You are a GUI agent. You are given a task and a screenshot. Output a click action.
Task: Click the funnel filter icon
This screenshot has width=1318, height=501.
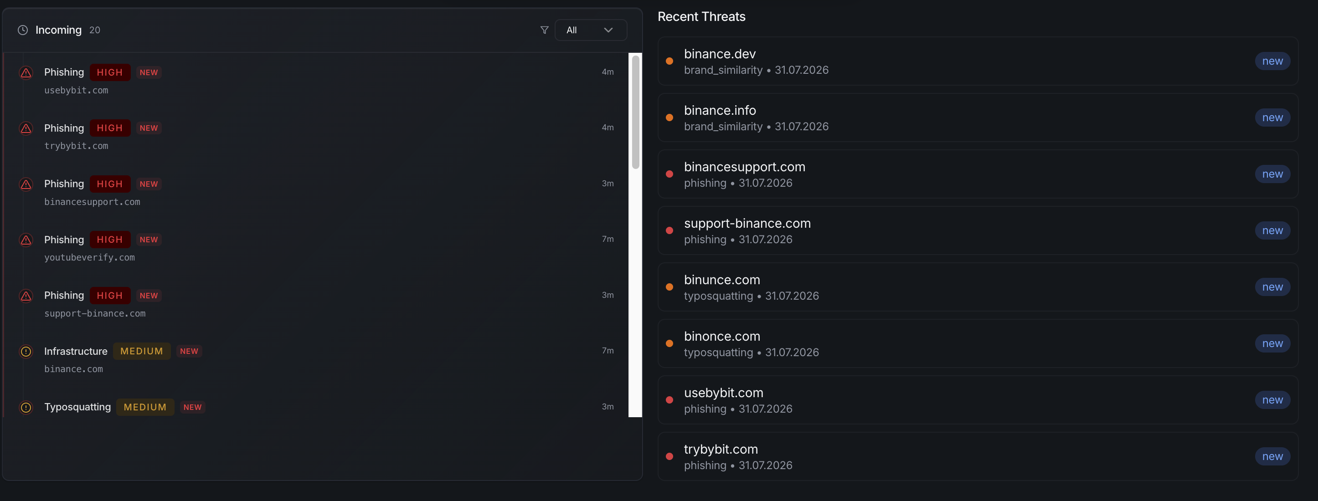(x=545, y=30)
